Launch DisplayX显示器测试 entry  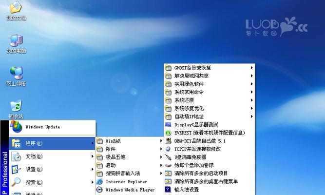(x=210, y=124)
